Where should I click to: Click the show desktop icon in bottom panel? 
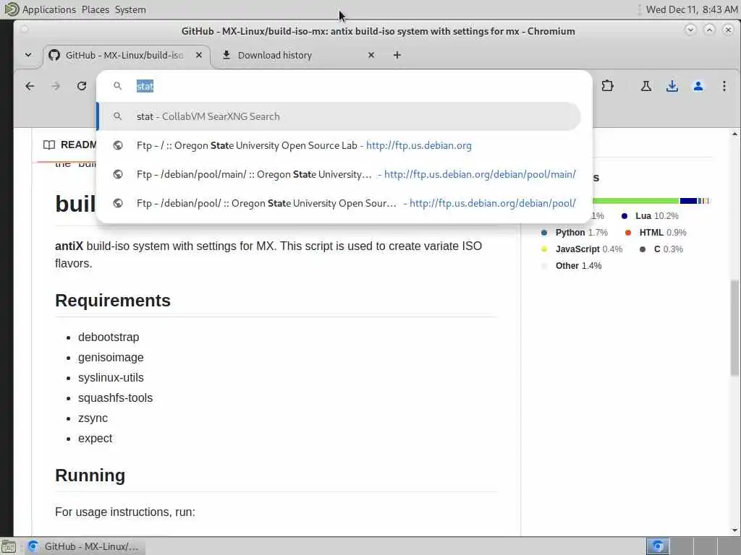click(9, 547)
